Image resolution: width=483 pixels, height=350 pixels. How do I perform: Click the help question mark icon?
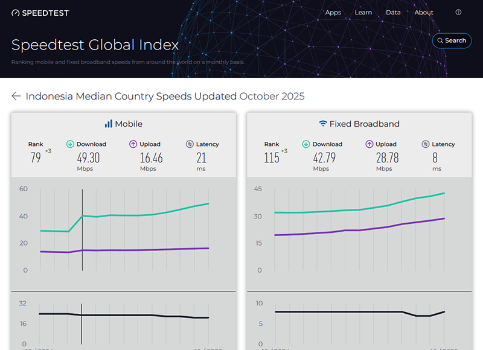[x=458, y=12]
